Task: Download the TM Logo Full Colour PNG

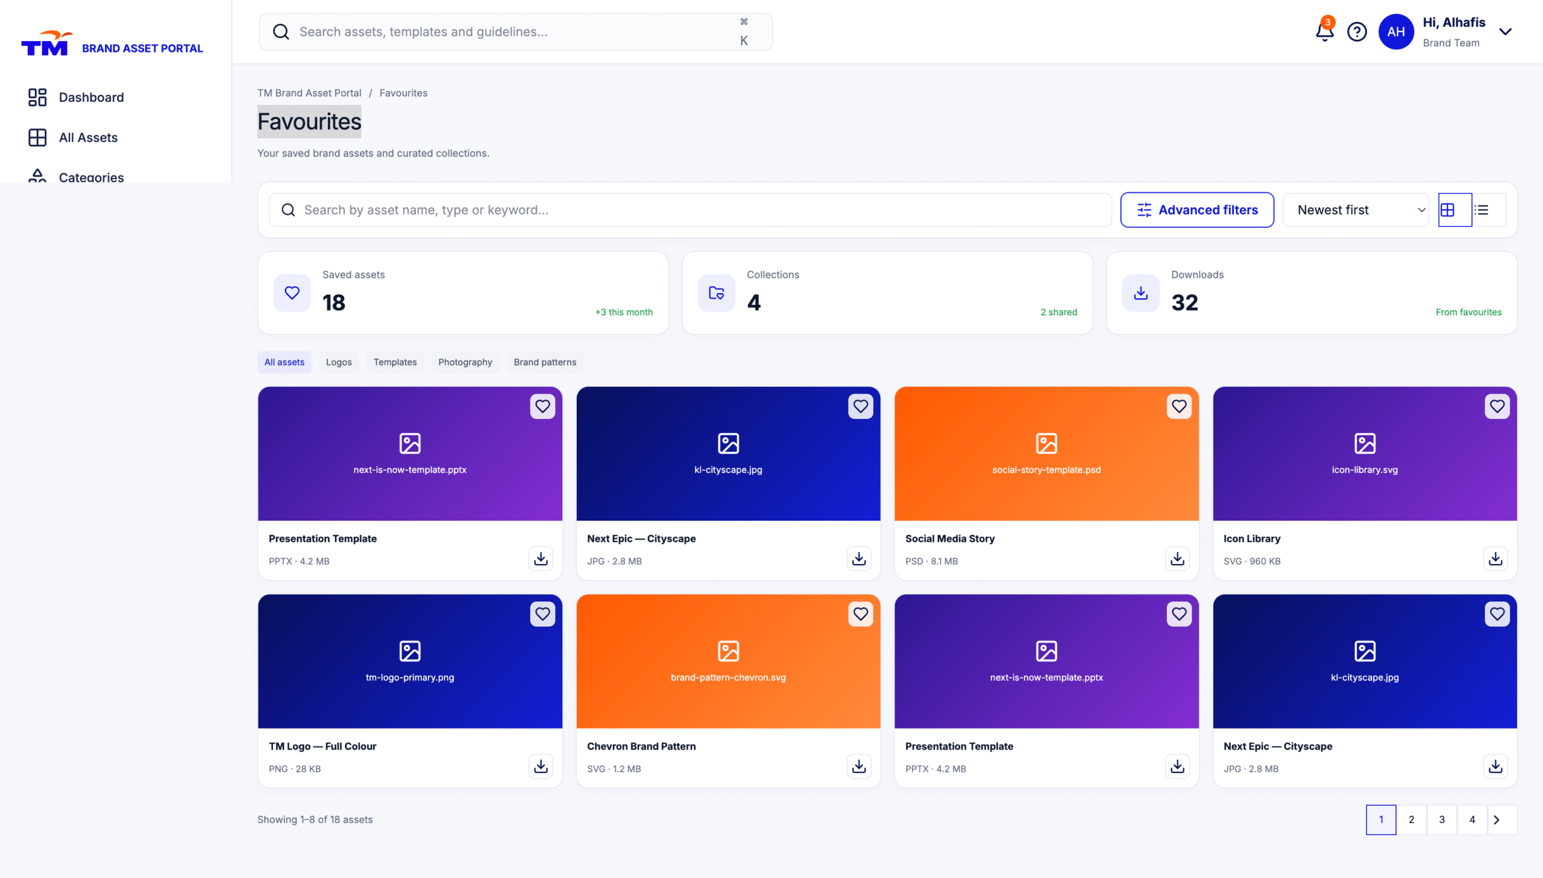Action: coord(541,766)
